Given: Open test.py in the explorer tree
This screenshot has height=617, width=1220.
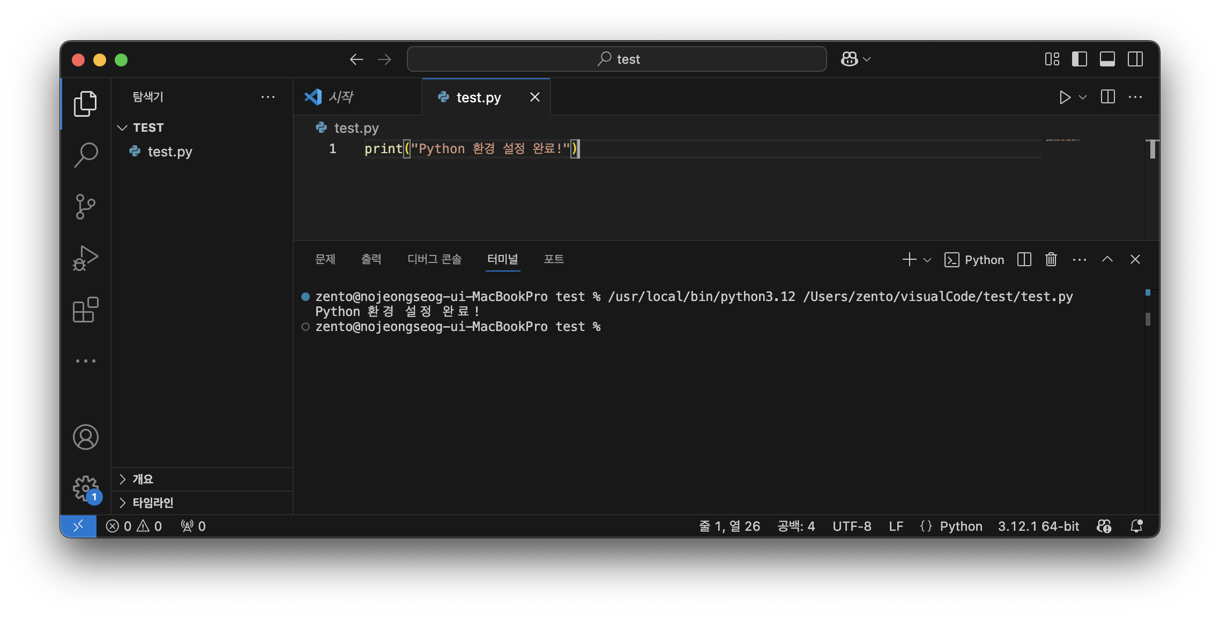Looking at the screenshot, I should pyautogui.click(x=170, y=152).
